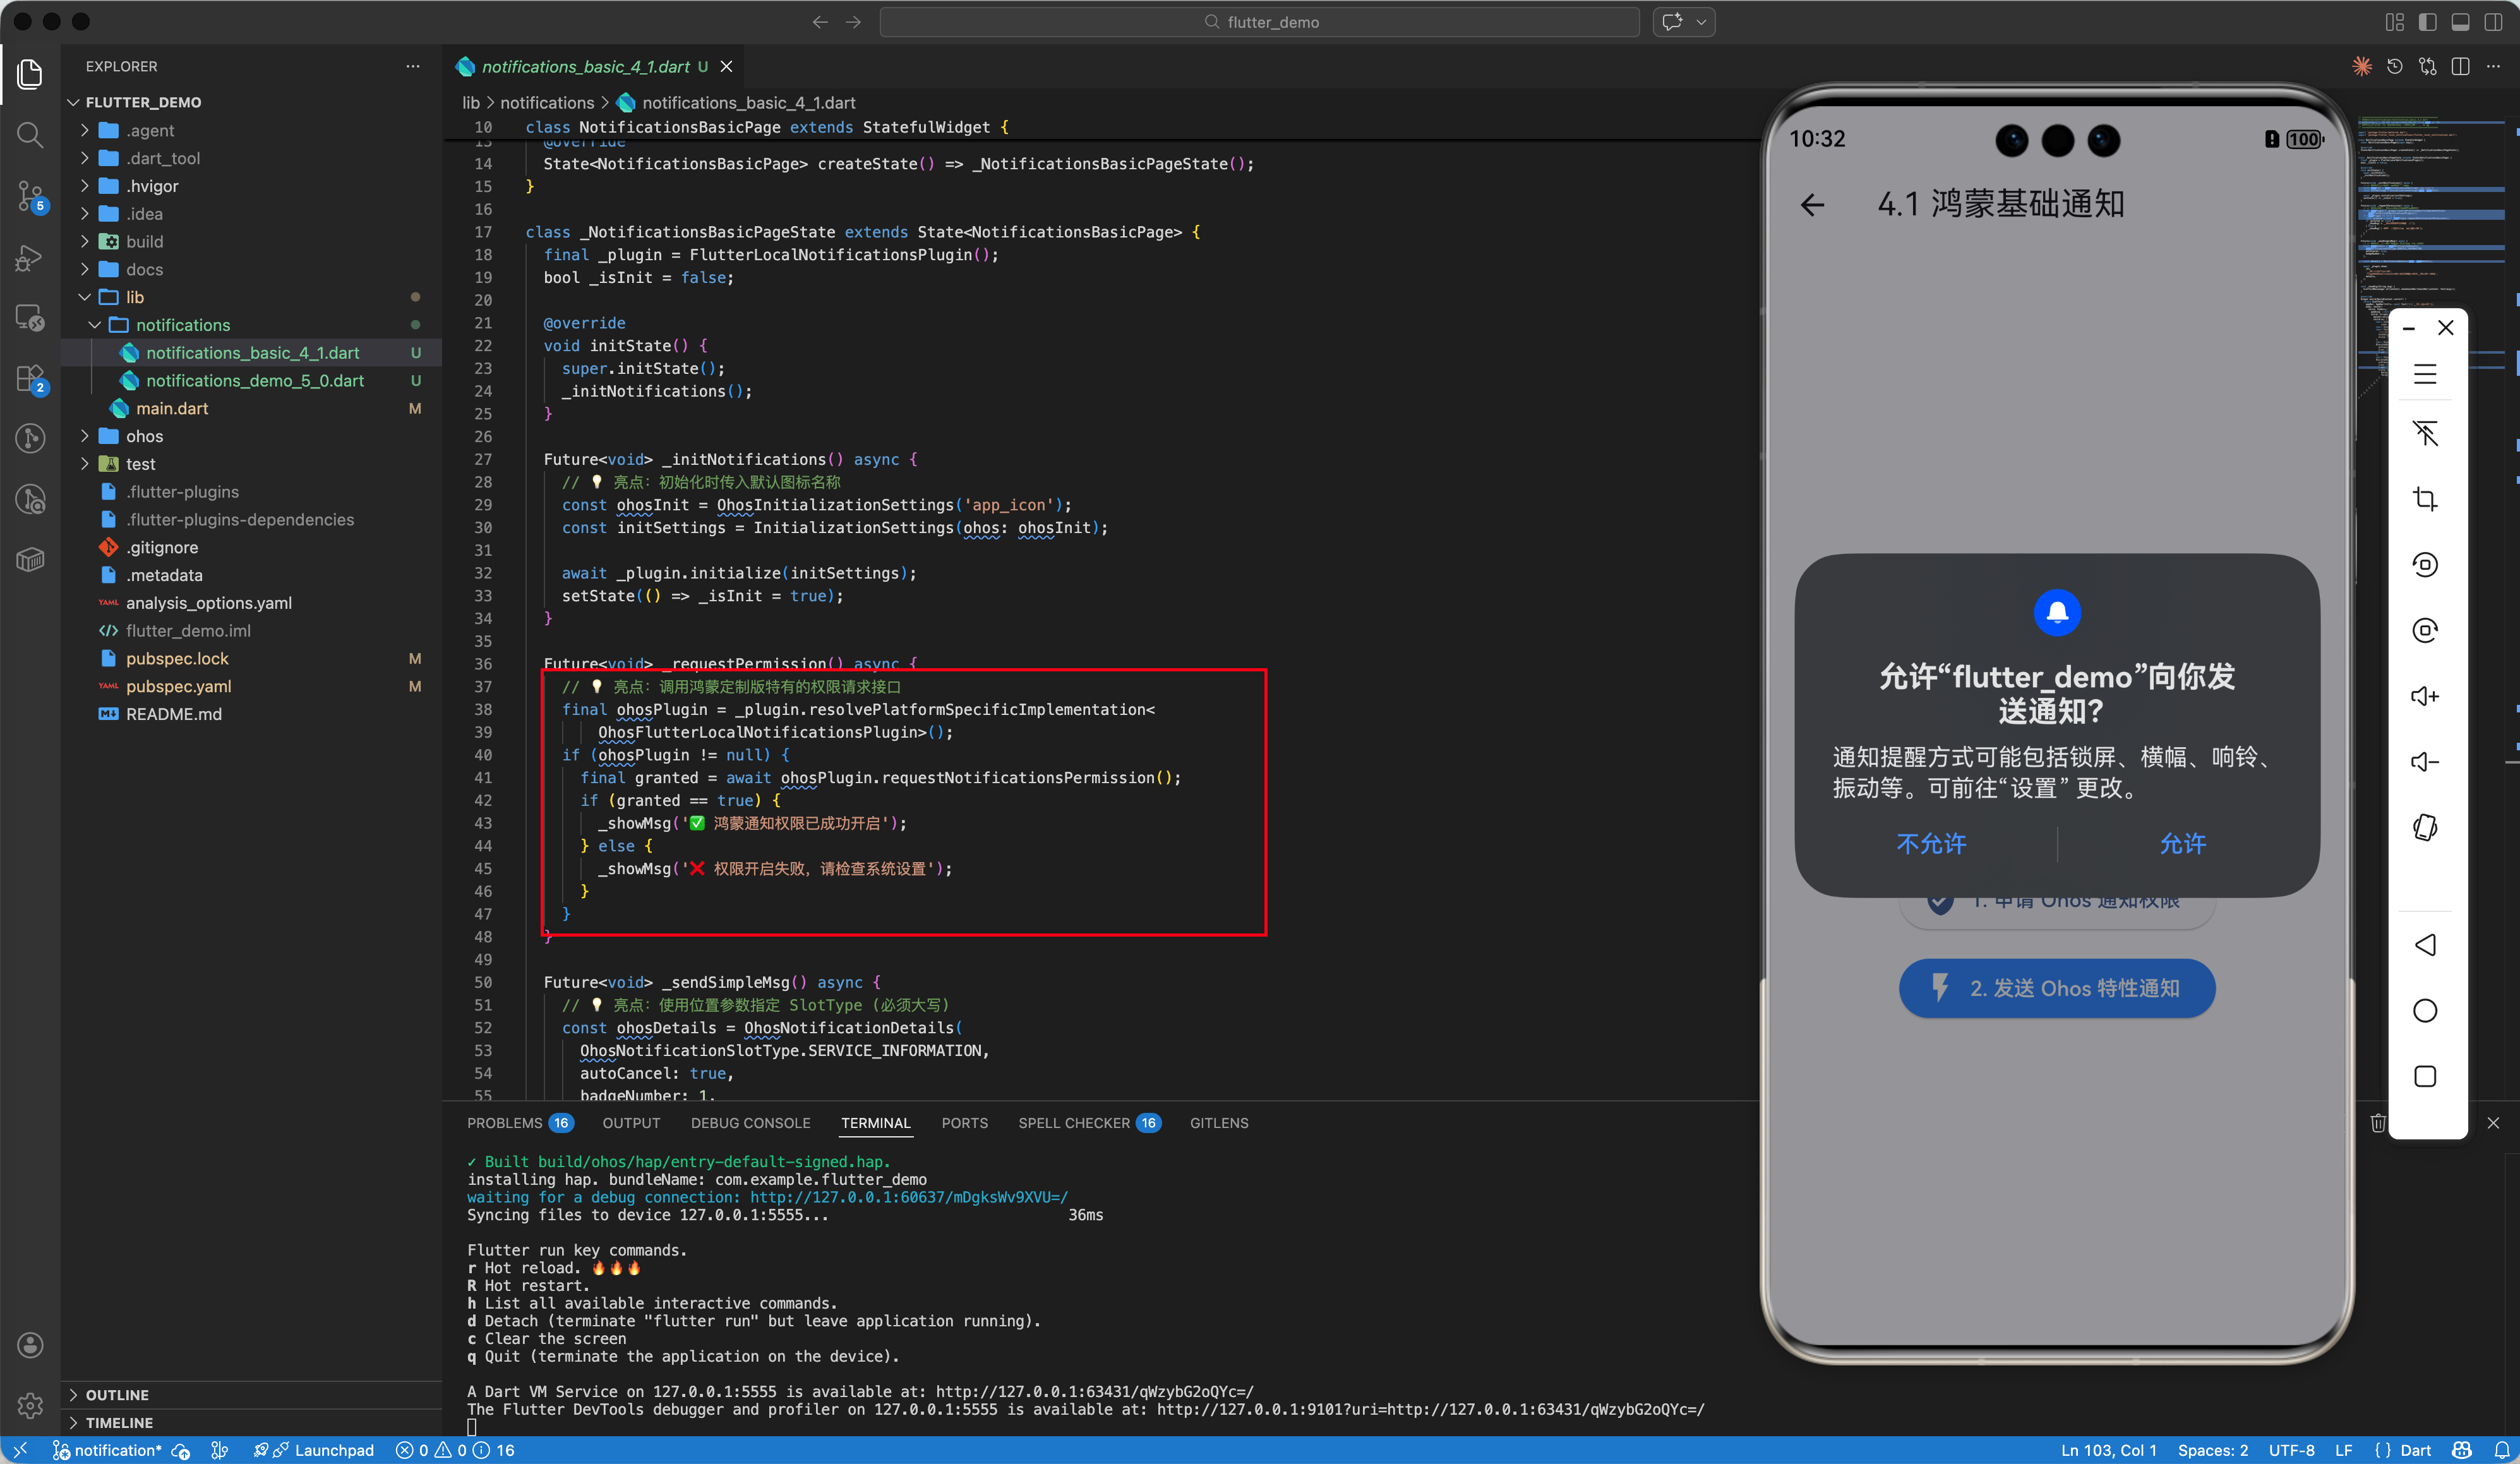
Task: Click Spaces: 2 indentation setting
Action: (2212, 1450)
